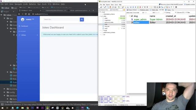196x110 pixels.
Task: Click Become a donor HeidiSQL link
Action: point(171,4)
